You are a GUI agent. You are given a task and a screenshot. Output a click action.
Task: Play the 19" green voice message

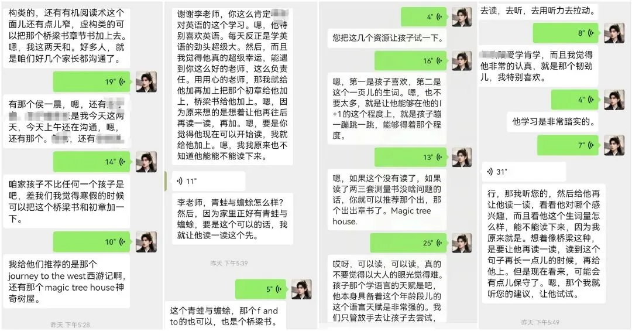coord(91,82)
